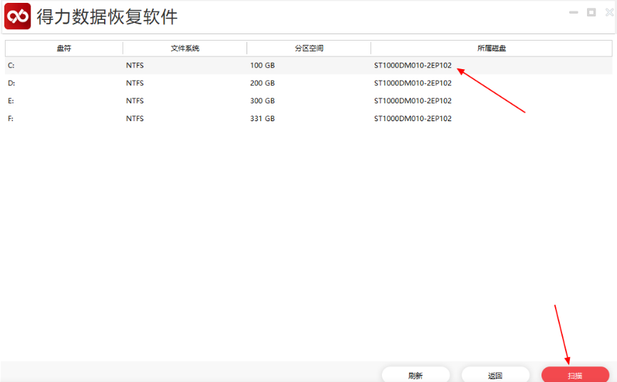Sort by the 文件系统 column header
The width and height of the screenshot is (617, 382).
(x=185, y=48)
